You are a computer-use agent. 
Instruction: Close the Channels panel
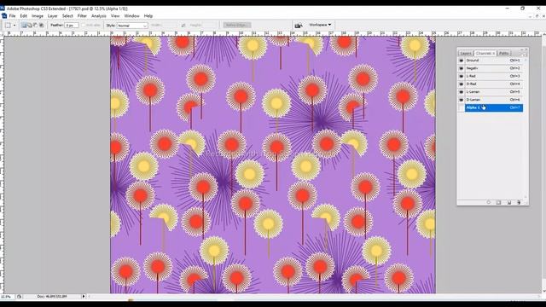tap(526, 49)
